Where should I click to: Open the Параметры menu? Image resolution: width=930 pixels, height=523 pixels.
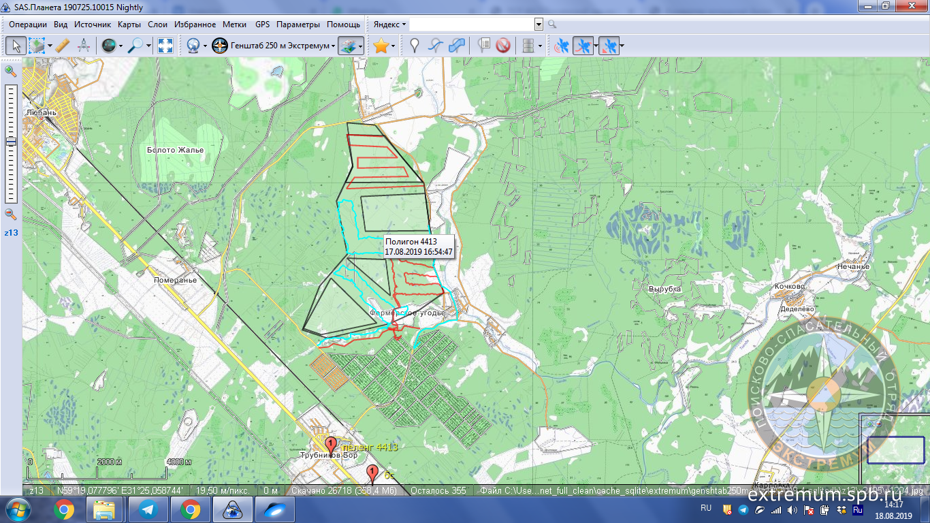pyautogui.click(x=298, y=25)
